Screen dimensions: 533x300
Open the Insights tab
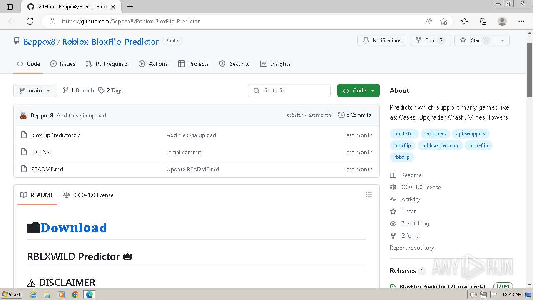[275, 64]
